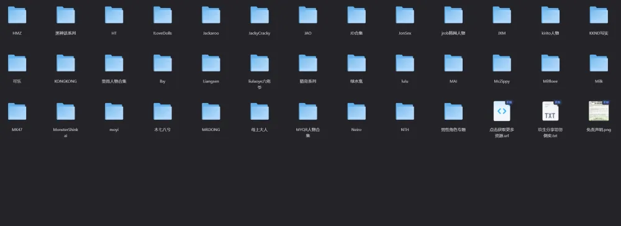Select the Liangsen folder icon
This screenshot has height=226, width=621.
(x=211, y=63)
